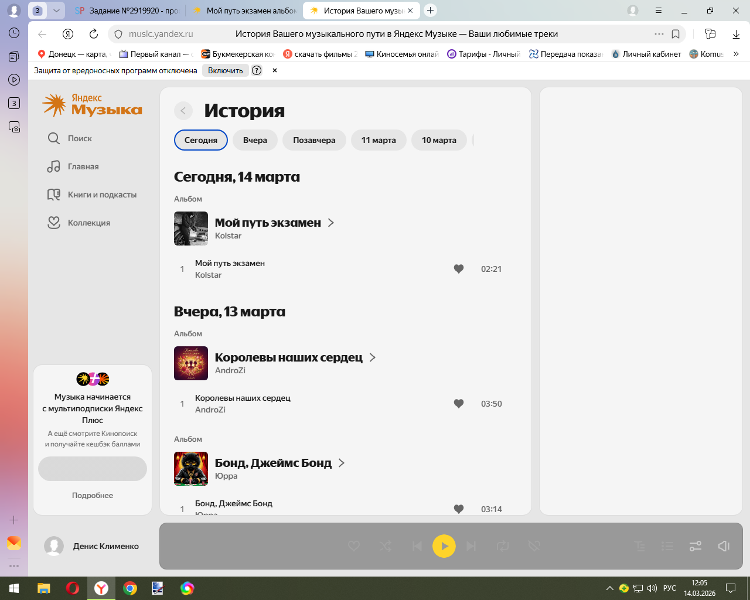
Task: Select the Вчера history filter
Action: pos(255,140)
